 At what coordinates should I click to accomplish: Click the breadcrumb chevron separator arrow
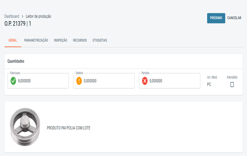23,16
